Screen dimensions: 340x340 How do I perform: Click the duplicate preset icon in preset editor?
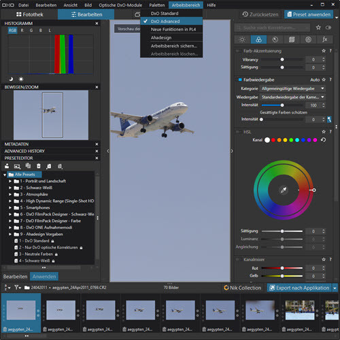click(28, 166)
